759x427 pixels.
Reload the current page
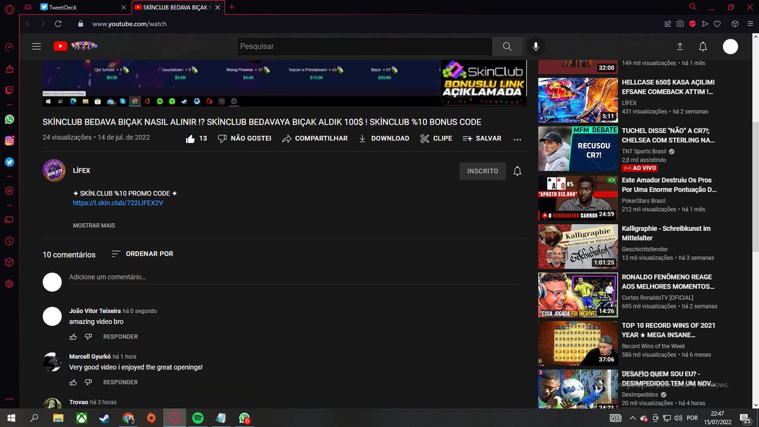58,23
